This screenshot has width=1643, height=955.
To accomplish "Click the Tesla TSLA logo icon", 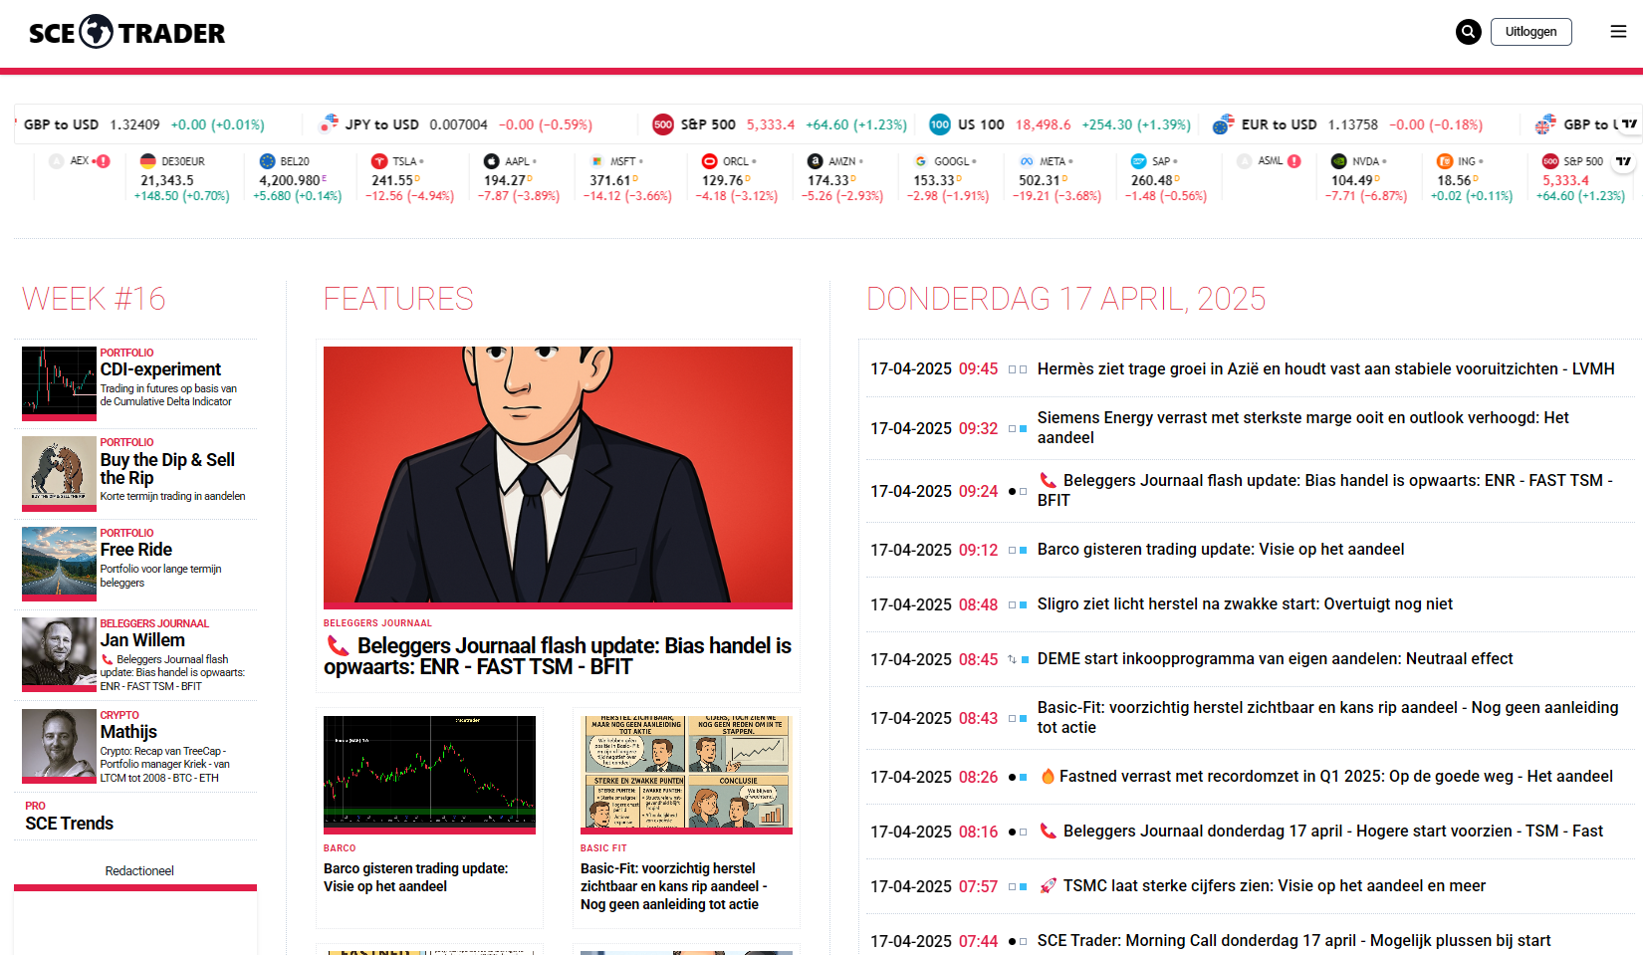I will pyautogui.click(x=379, y=161).
